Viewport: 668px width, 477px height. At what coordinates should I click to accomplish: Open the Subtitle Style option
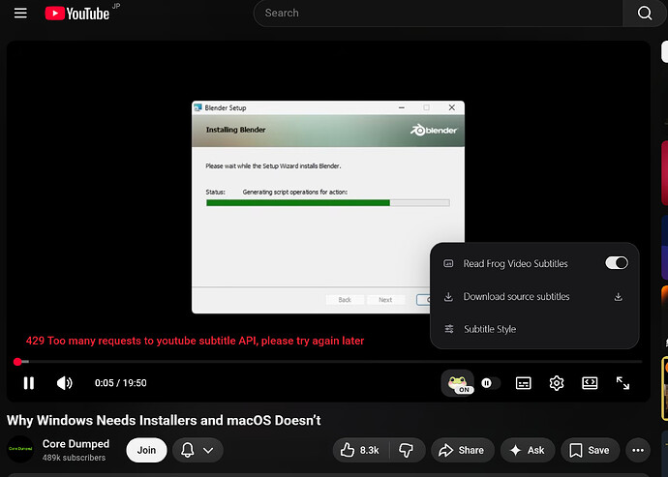(534, 329)
